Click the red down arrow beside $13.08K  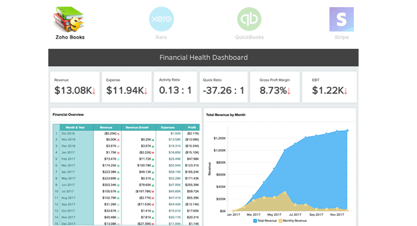coord(94,92)
